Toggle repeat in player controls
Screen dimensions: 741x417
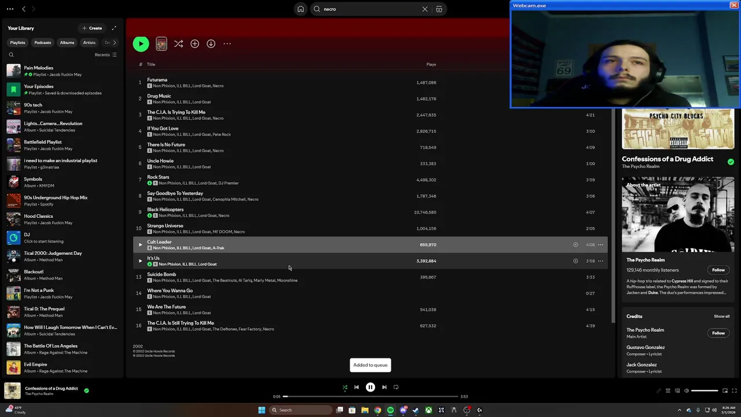pyautogui.click(x=396, y=387)
